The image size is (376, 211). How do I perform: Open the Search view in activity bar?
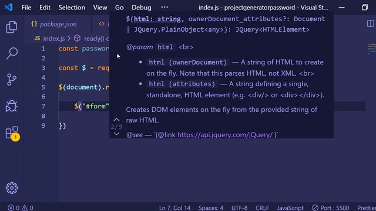[x=12, y=53]
